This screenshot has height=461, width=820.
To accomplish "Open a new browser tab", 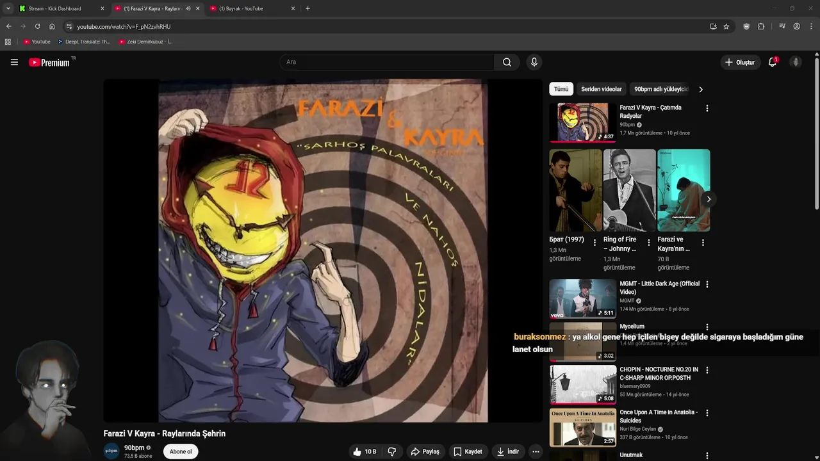I will pyautogui.click(x=307, y=8).
